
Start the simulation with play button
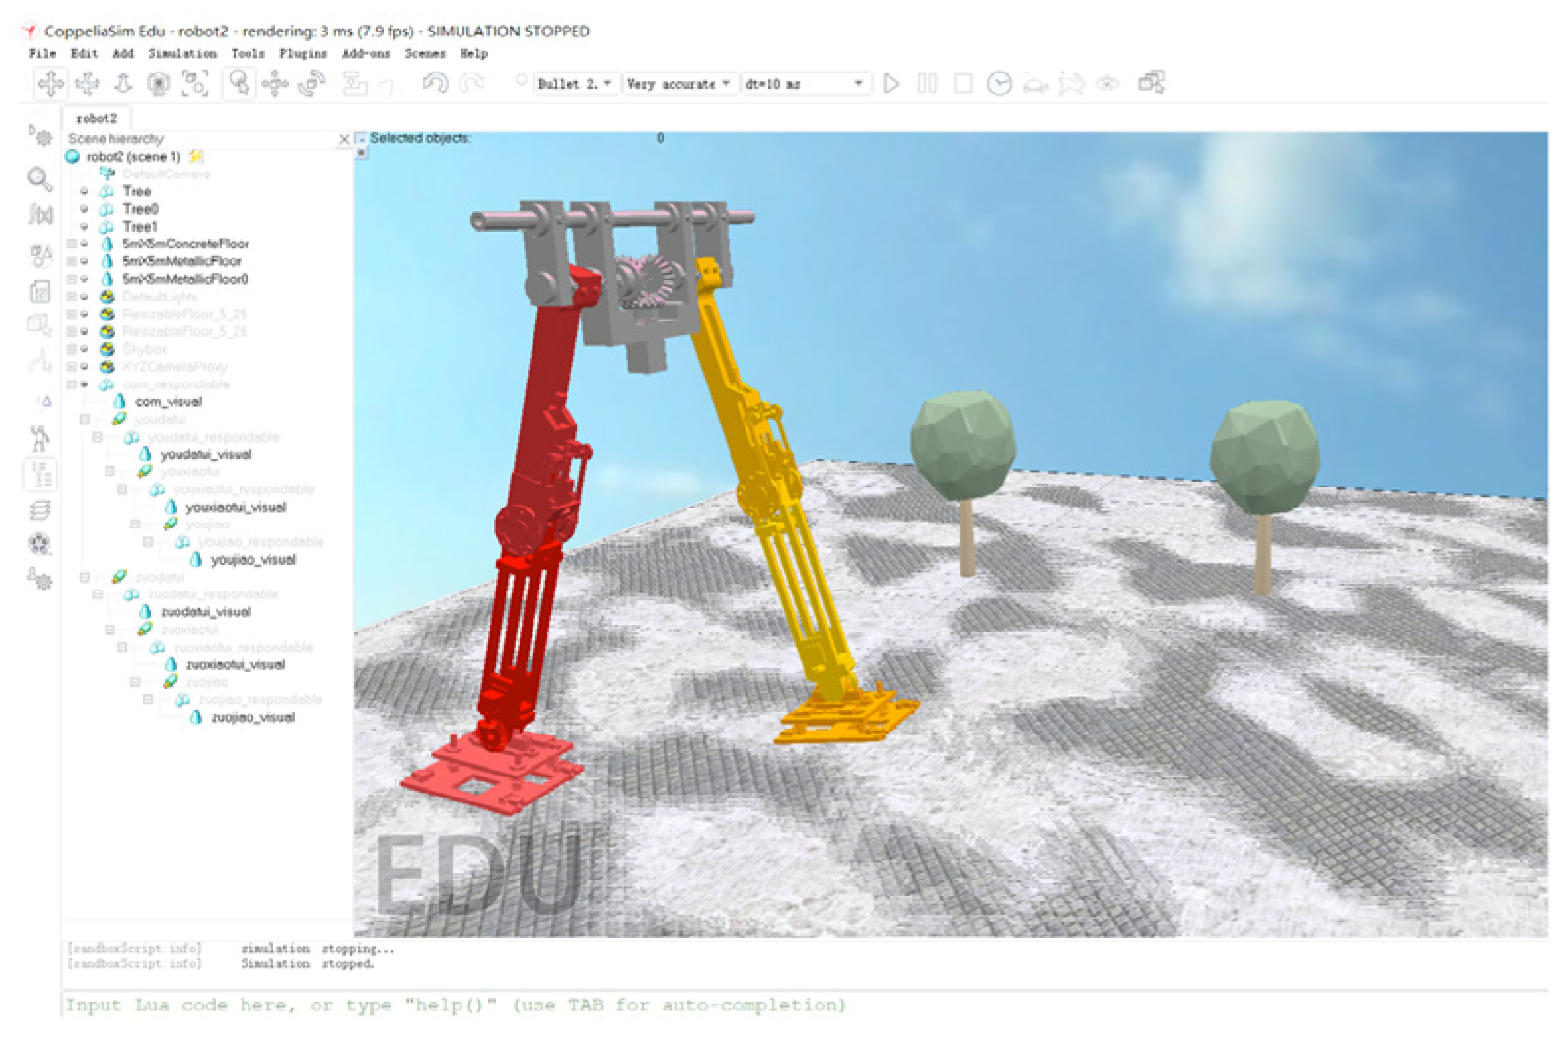click(x=890, y=84)
